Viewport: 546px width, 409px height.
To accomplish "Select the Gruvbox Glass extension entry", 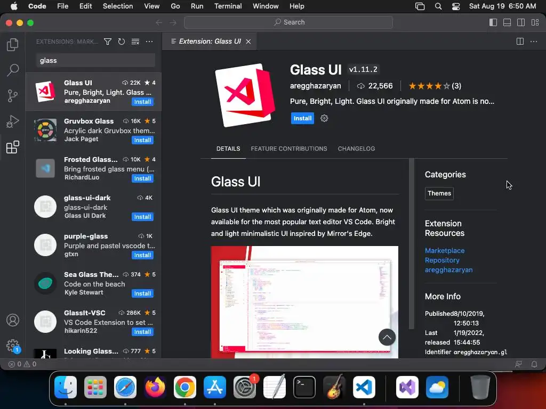I will [94, 130].
